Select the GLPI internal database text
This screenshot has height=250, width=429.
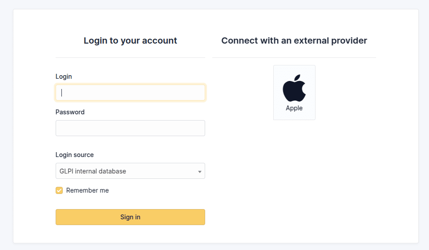tap(93, 171)
